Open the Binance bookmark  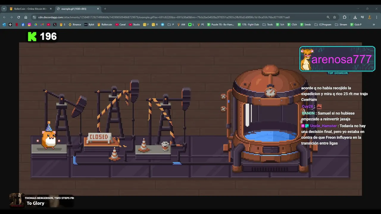point(75,25)
